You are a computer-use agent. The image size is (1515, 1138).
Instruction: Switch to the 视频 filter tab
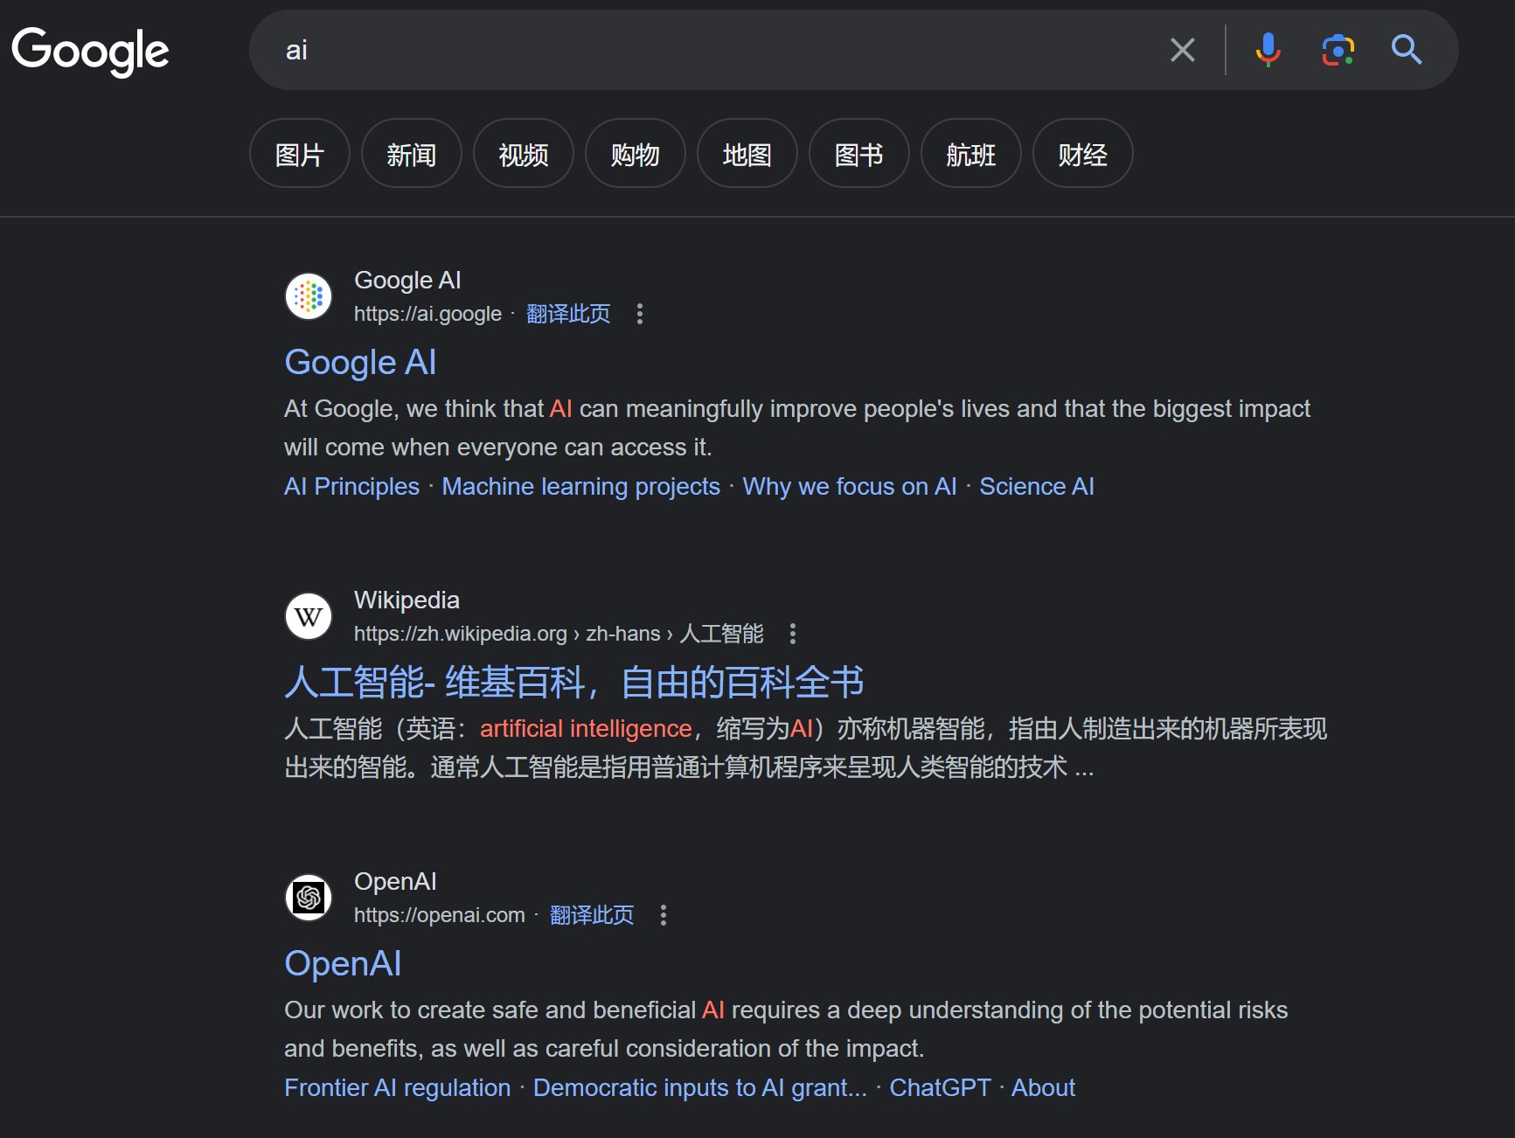tap(524, 154)
